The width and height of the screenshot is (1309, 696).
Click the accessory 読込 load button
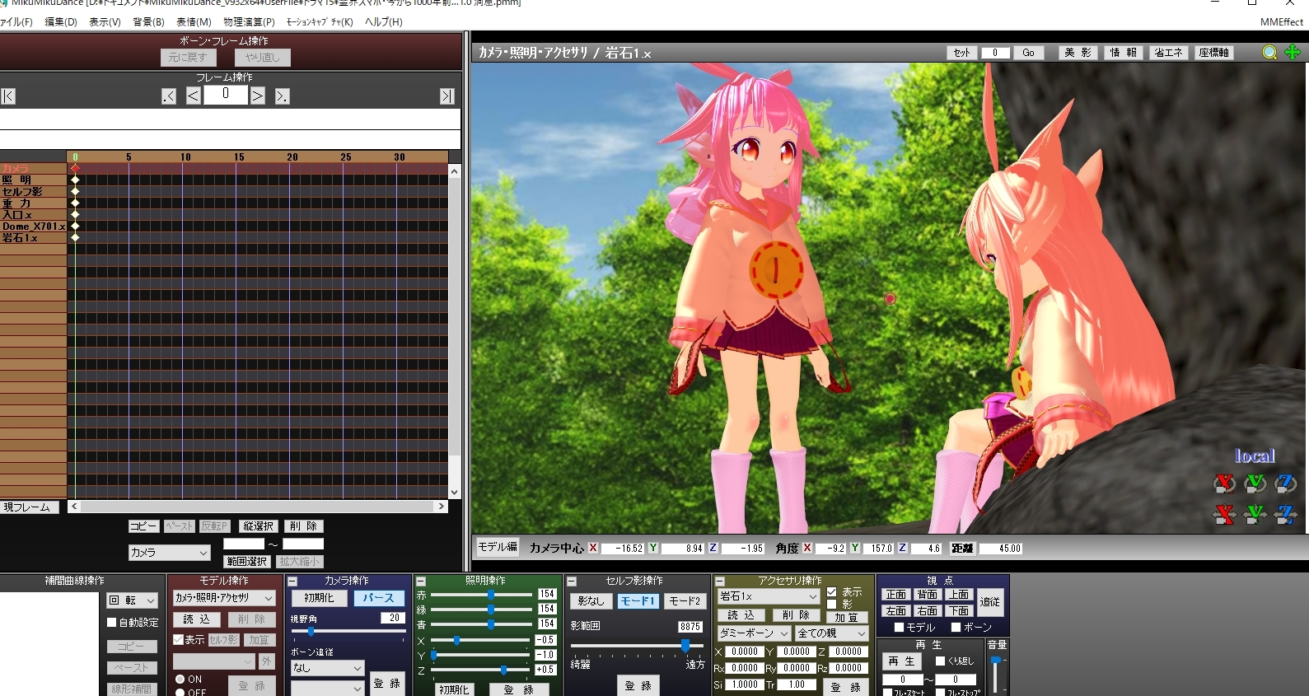pos(741,615)
